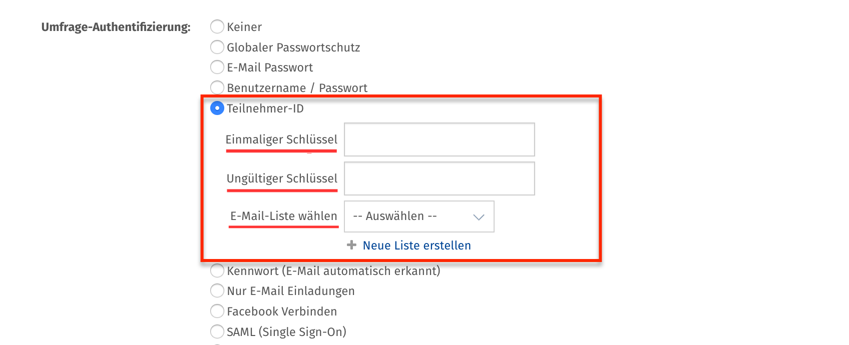Image resolution: width=849 pixels, height=345 pixels.
Task: Enable 'Globaler Passwortschutz' option
Action: 217,47
